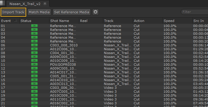
Task: Click the OK status badge for event 01
Action: (34, 26)
